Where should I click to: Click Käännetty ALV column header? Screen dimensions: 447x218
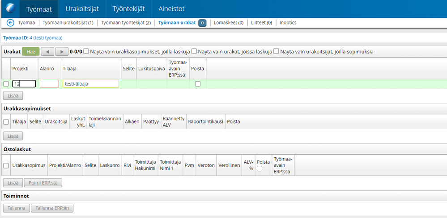pos(174,122)
